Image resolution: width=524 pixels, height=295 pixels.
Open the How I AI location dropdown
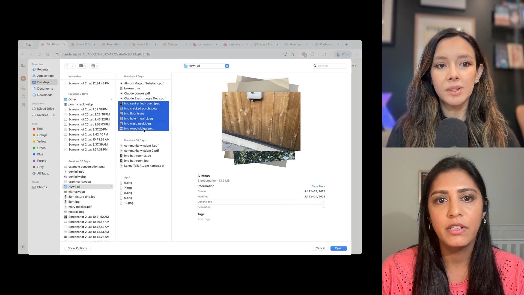(206, 66)
